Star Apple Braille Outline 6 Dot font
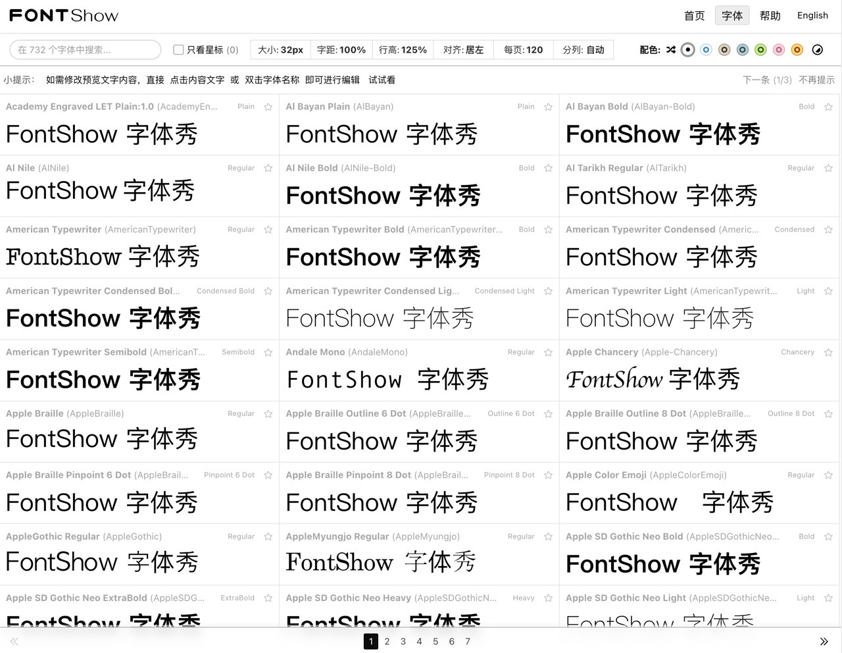Screen dimensions: 842x653 (549, 414)
